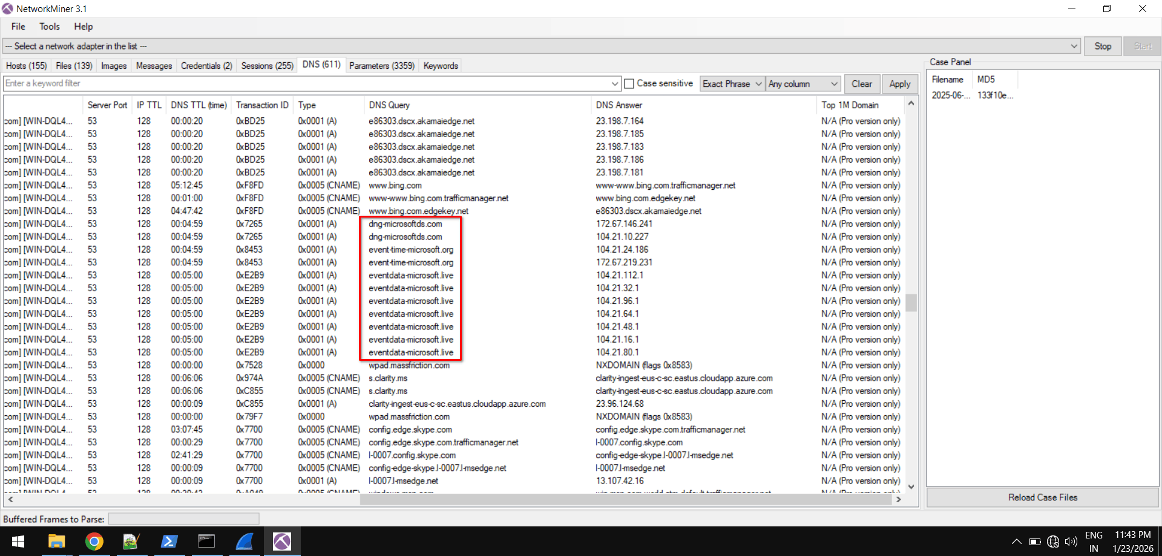1162x556 pixels.
Task: Open the Windows Start menu
Action: [x=18, y=541]
